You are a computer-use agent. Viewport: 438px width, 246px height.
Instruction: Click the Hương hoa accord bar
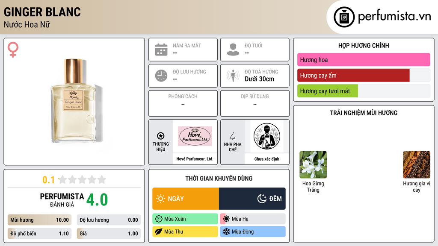click(364, 60)
